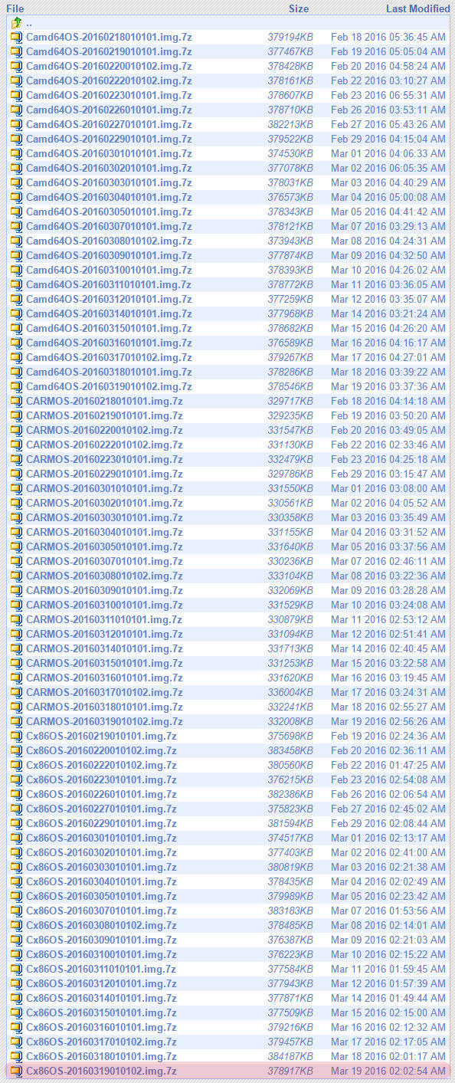
Task: Download CARMOS-20160319010102.img.7z
Action: click(x=104, y=721)
